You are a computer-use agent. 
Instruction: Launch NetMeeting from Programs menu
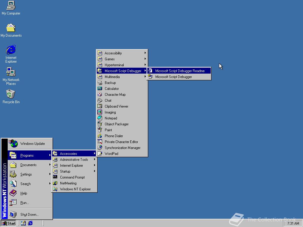(74, 183)
